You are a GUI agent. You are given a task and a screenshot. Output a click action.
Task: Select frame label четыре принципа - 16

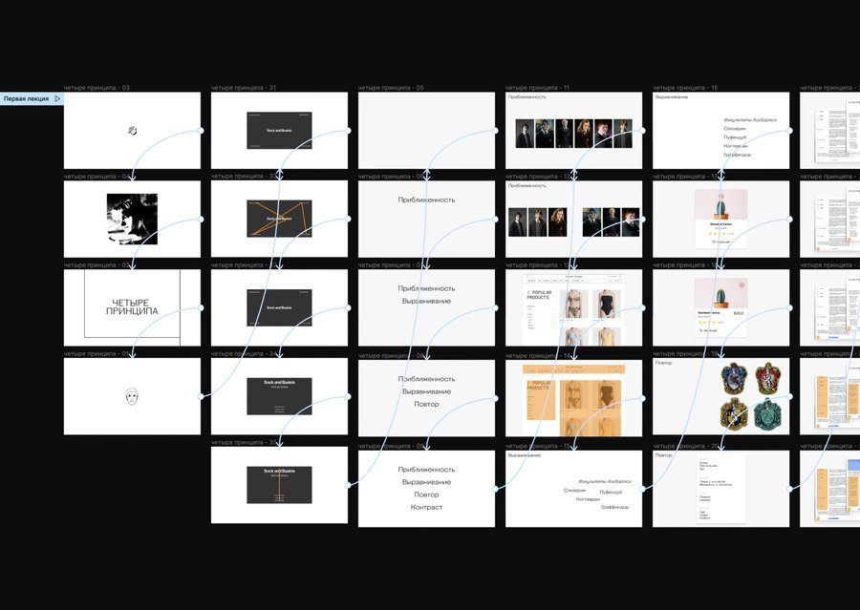(x=685, y=88)
